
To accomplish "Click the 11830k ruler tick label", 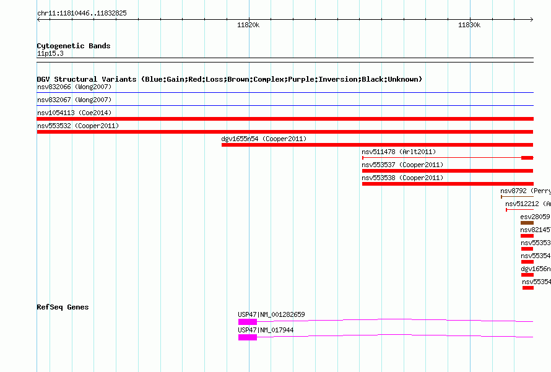I will (x=469, y=25).
